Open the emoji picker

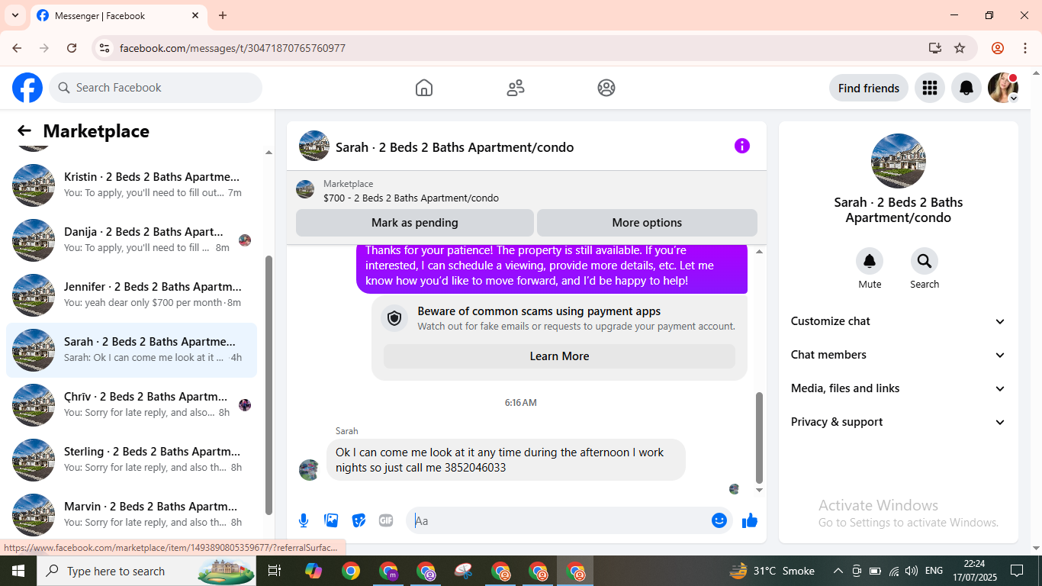[x=719, y=520]
